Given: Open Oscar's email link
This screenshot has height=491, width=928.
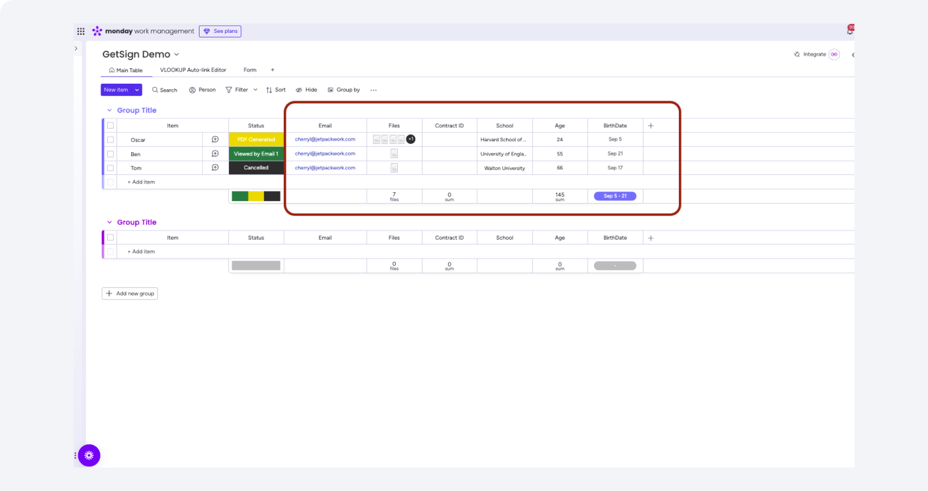Looking at the screenshot, I should pos(325,139).
